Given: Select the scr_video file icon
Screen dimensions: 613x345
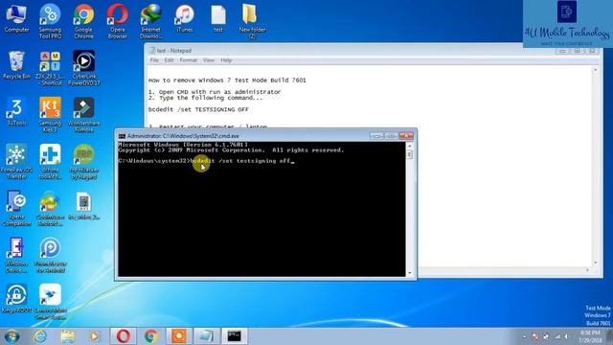Looking at the screenshot, I should pyautogui.click(x=83, y=206).
